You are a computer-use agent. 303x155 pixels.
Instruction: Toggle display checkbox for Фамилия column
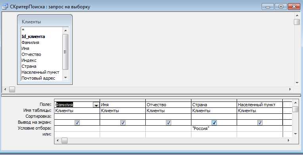pyautogui.click(x=77, y=122)
